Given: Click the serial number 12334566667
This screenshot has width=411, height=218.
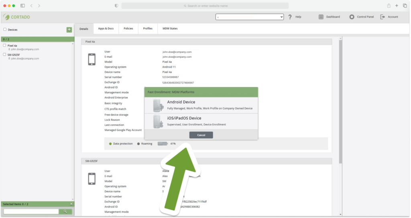Looking at the screenshot, I should [x=170, y=77].
